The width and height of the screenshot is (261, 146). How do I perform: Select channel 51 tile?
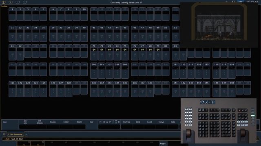point(175,34)
